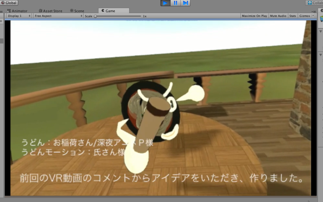Click the Global globe icon
The width and height of the screenshot is (323, 202).
pos(3,3)
